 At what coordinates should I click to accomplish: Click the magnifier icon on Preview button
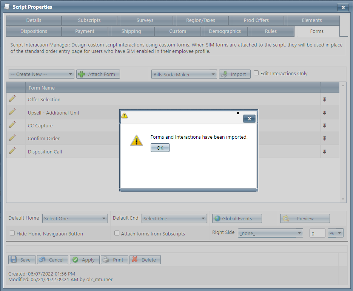[286, 218]
